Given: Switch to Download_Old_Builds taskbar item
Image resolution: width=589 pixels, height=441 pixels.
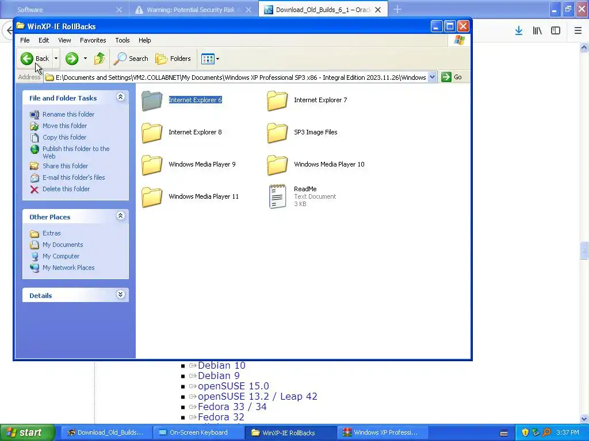Looking at the screenshot, I should (x=106, y=433).
